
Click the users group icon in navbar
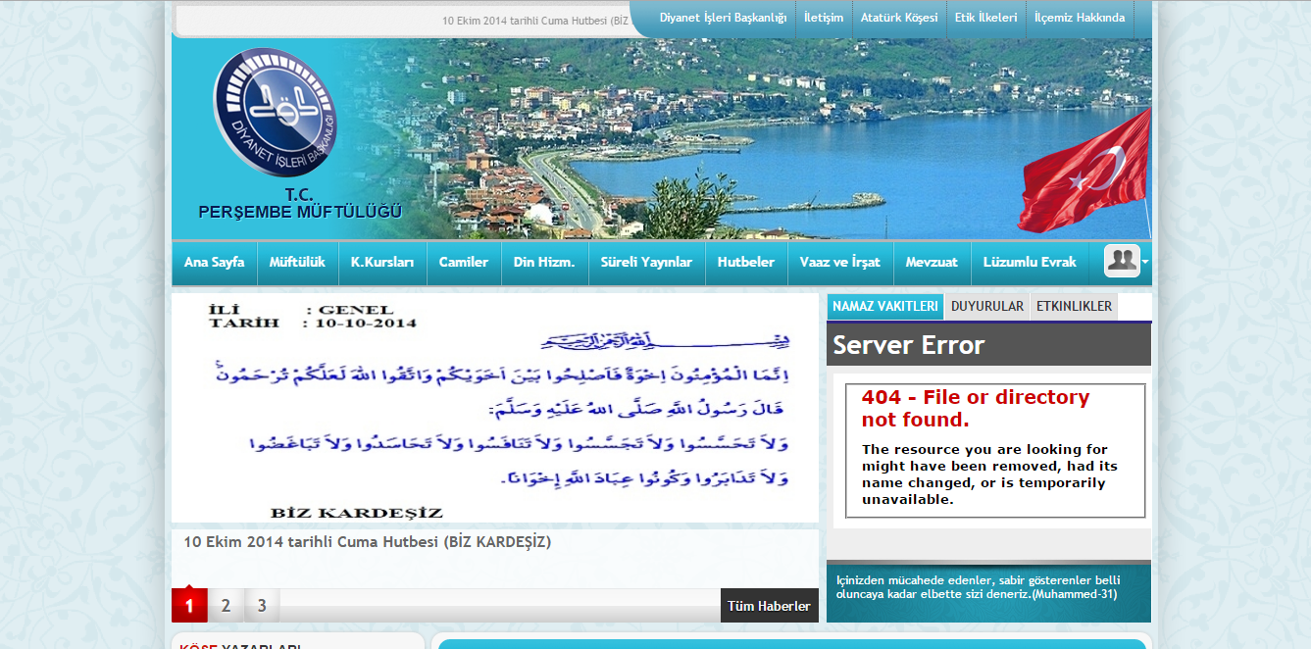(1121, 261)
